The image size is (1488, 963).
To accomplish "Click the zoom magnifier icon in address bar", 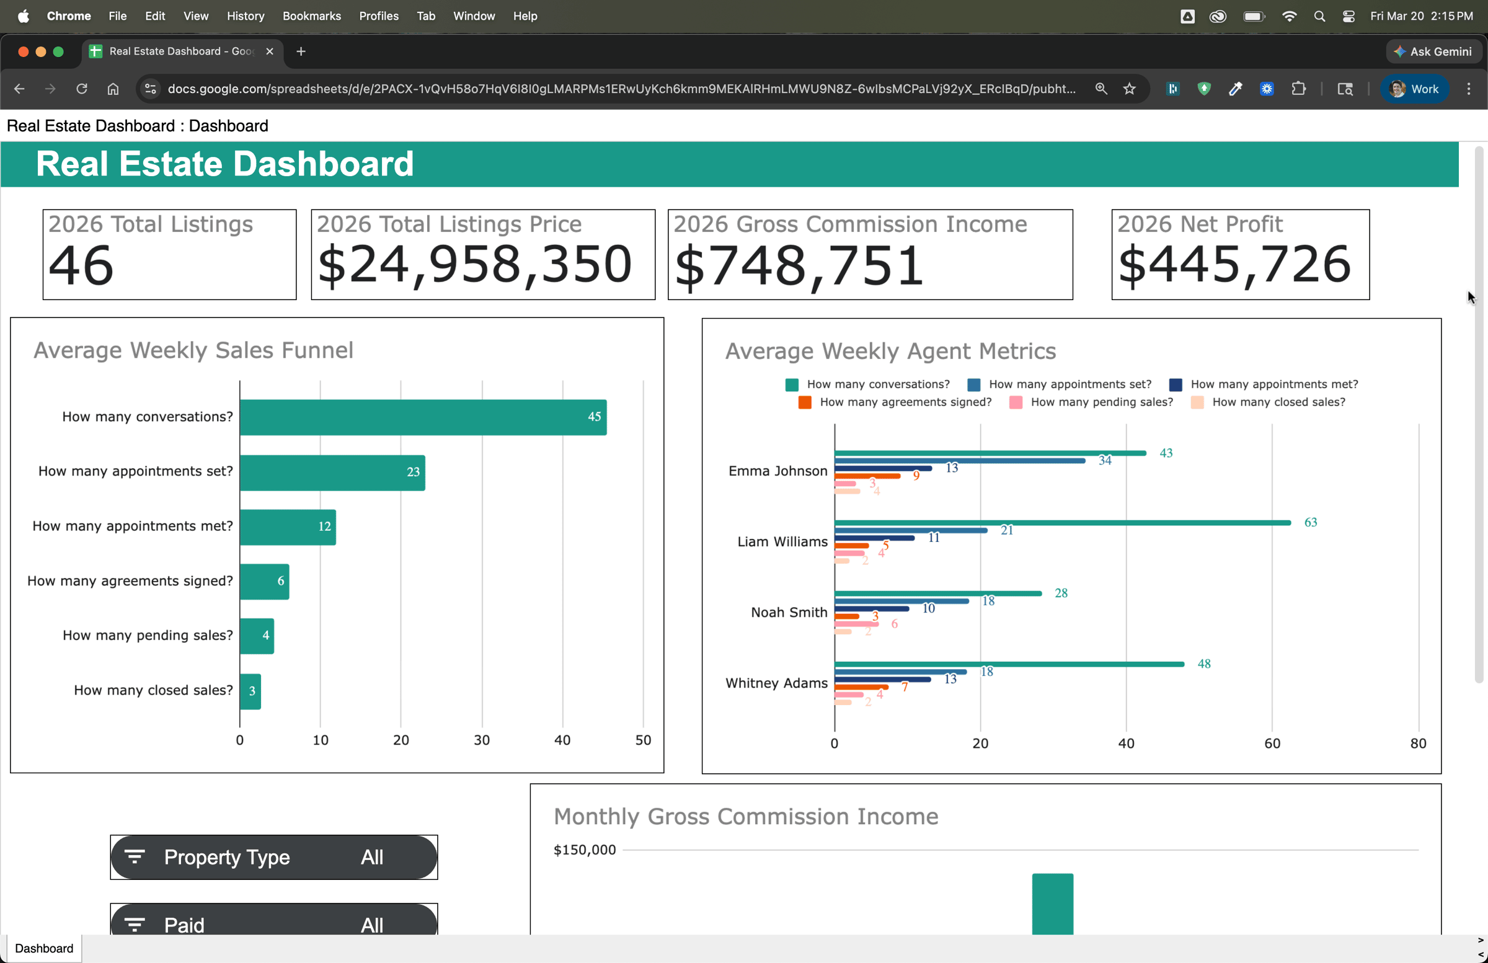I will (1101, 89).
